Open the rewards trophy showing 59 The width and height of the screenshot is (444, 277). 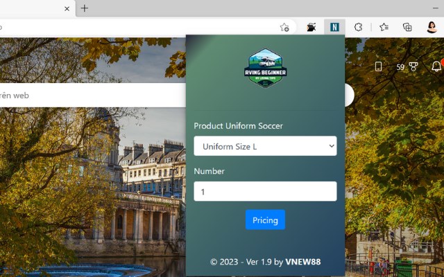pyautogui.click(x=407, y=67)
